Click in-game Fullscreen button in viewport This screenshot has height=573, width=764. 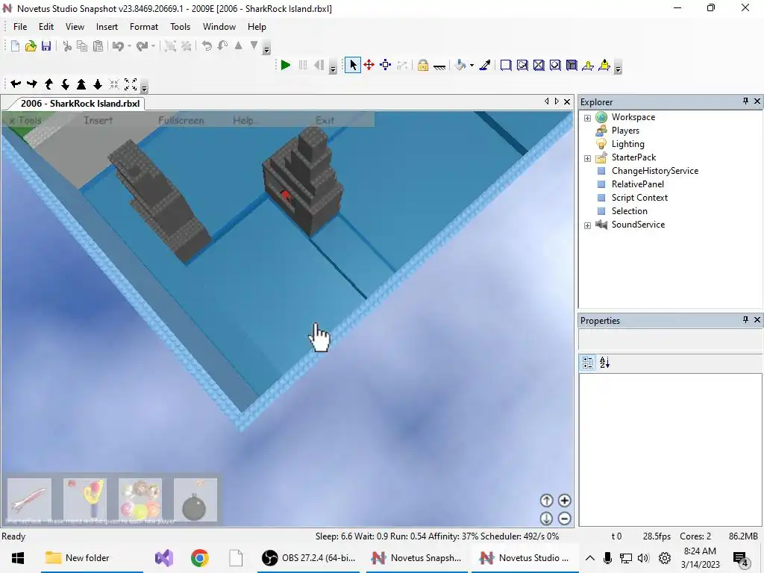click(181, 120)
